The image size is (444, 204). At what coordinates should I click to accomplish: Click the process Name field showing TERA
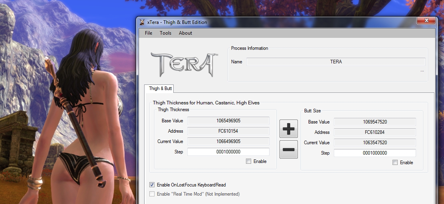[336, 62]
